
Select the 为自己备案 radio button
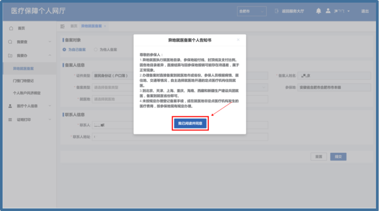[65, 50]
